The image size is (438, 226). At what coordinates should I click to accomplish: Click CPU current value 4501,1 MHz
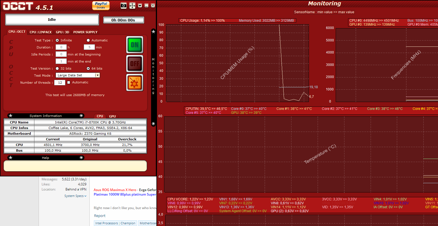pos(53,145)
